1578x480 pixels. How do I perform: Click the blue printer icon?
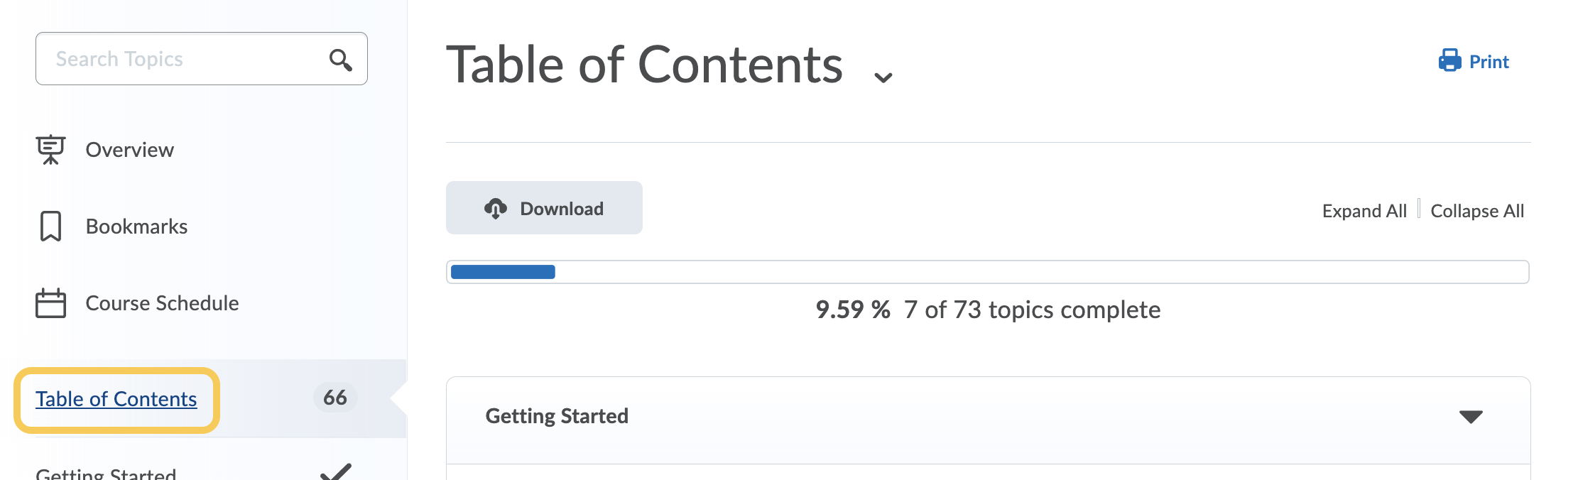[x=1449, y=61]
